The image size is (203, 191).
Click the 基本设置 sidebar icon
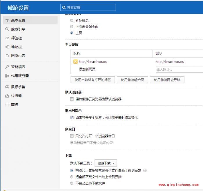coord(7,20)
